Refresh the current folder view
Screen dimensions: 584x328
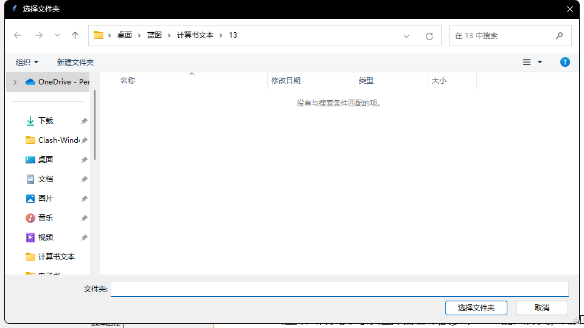click(429, 36)
